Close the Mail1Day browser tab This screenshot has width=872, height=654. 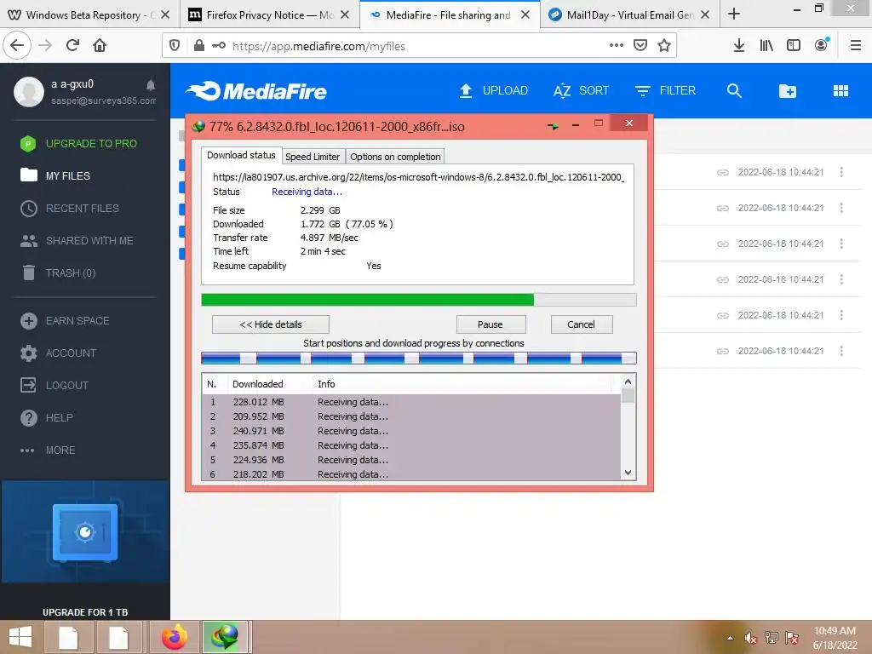[x=705, y=15]
